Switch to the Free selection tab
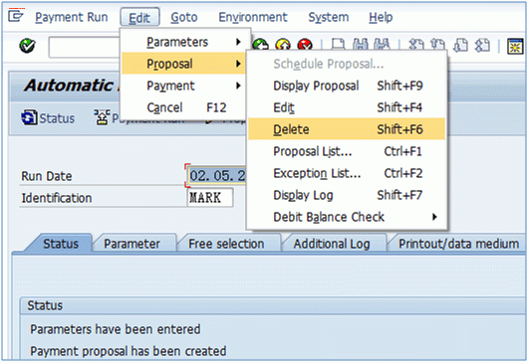The image size is (529, 362). coord(226,243)
